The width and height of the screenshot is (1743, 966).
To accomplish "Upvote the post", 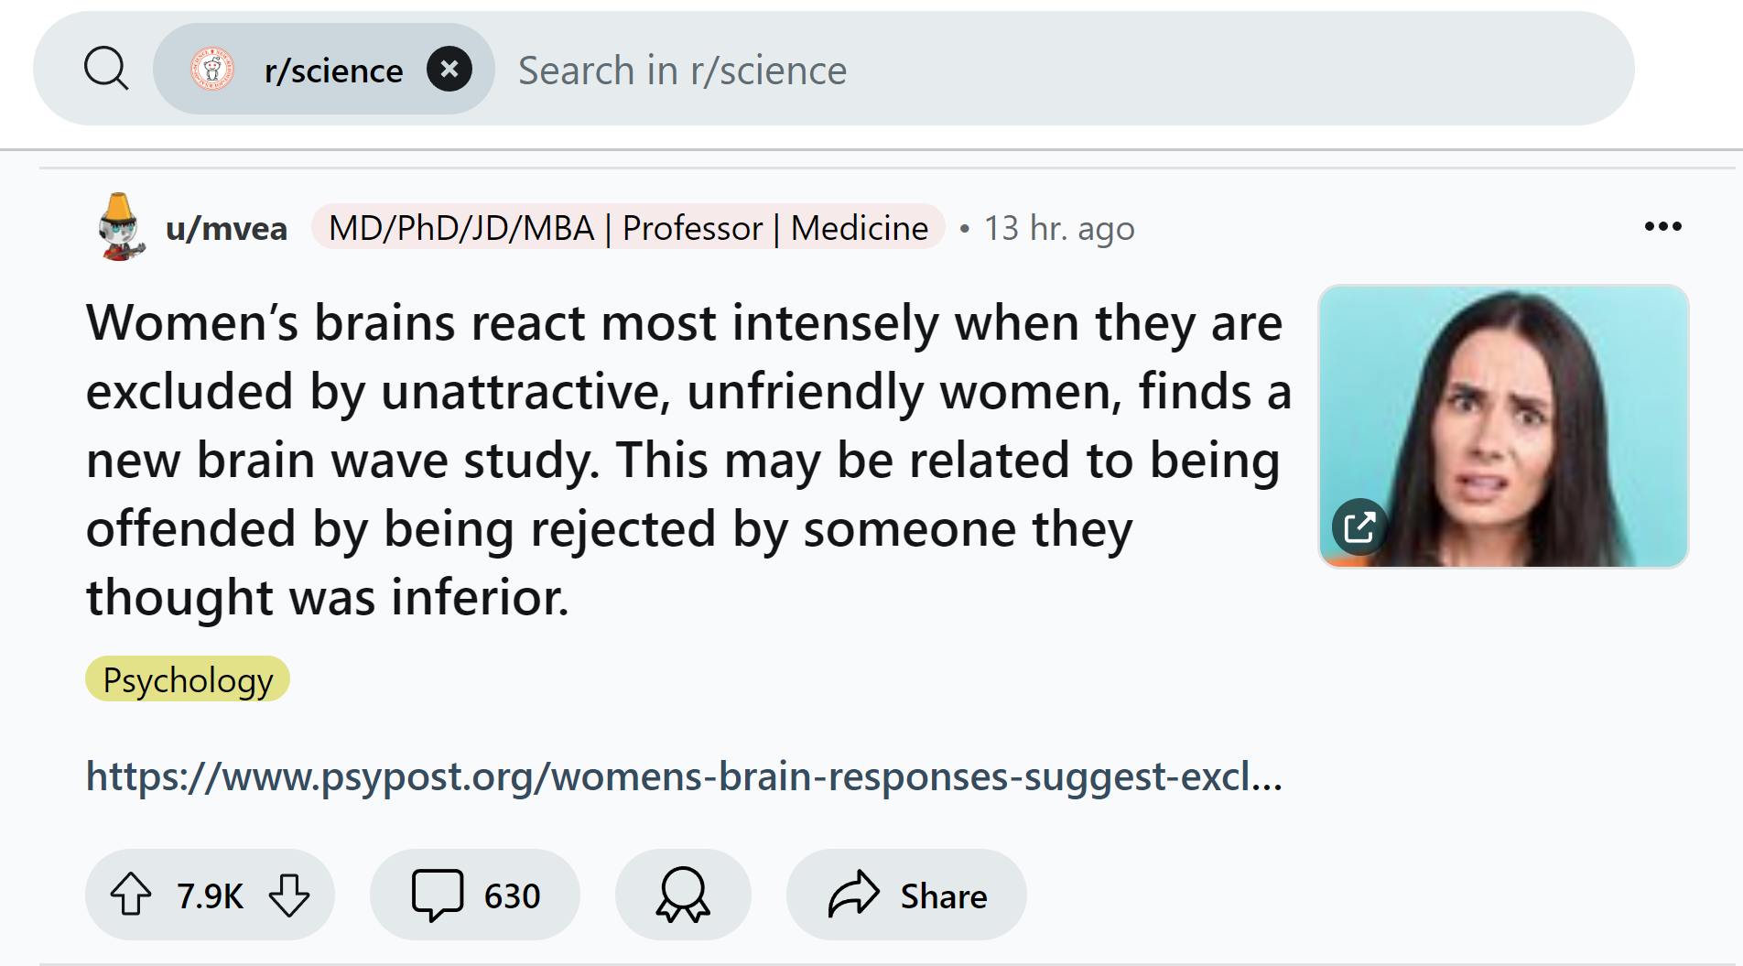I will (131, 895).
